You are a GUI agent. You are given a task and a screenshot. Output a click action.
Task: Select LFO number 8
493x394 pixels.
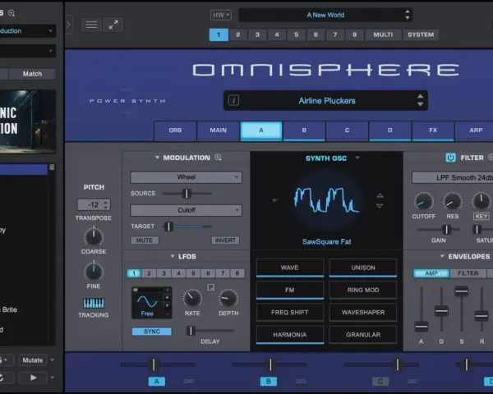[237, 273]
